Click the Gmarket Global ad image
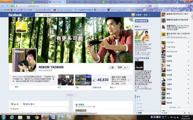 pyautogui.click(x=142, y=36)
